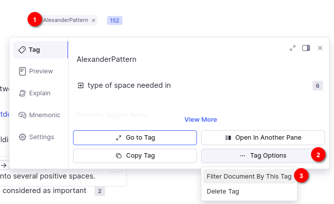334x204 pixels.
Task: Open the Explain tab
Action: [40, 93]
